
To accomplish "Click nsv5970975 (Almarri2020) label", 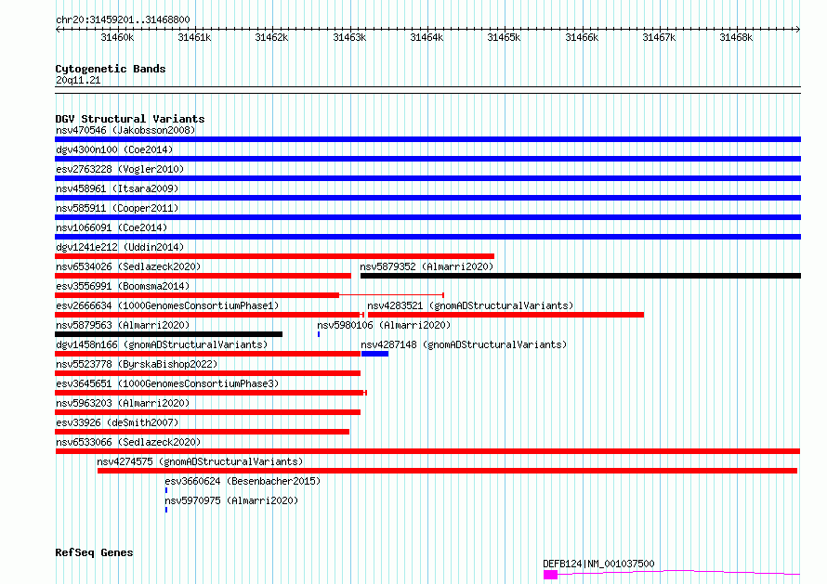I will (x=231, y=500).
